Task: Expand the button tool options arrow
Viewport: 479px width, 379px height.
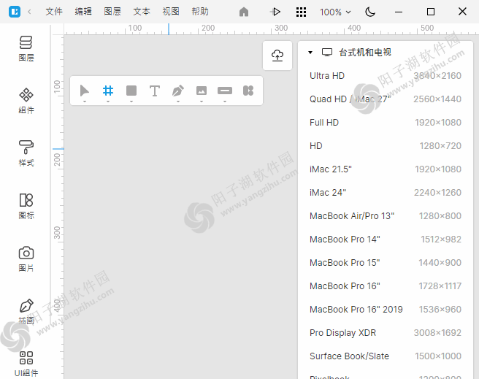Action: tap(225, 102)
